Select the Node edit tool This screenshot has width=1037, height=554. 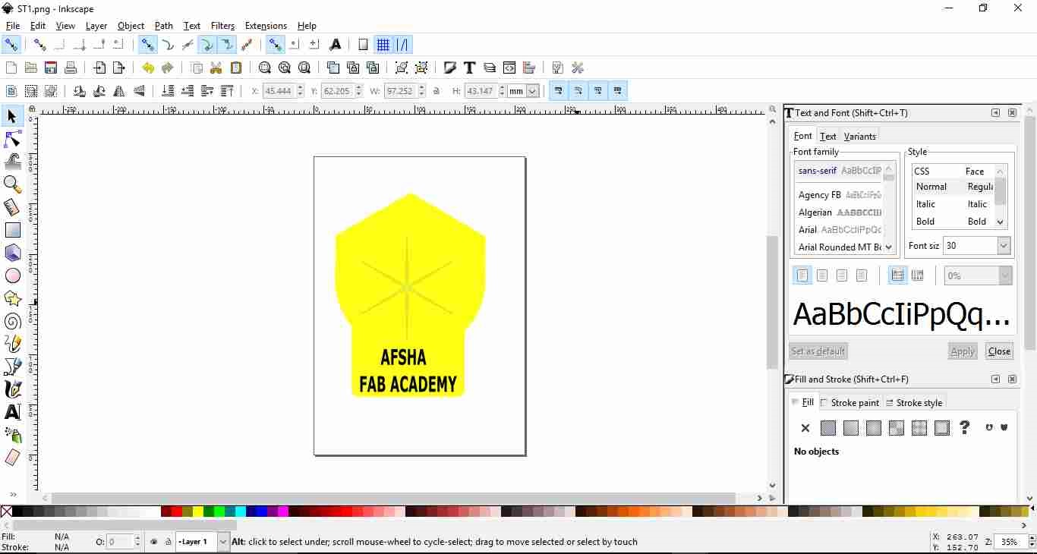(12, 139)
